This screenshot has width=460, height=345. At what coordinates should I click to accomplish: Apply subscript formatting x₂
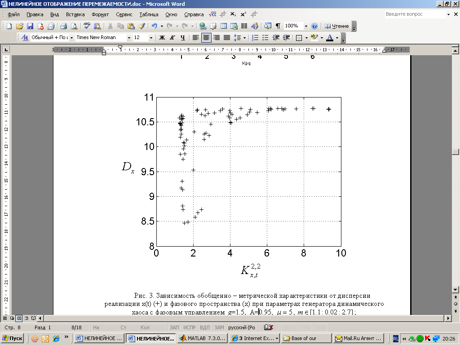(x=233, y=14)
